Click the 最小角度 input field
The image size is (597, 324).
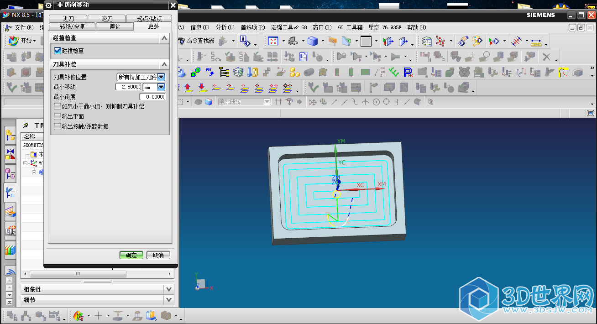(x=152, y=97)
